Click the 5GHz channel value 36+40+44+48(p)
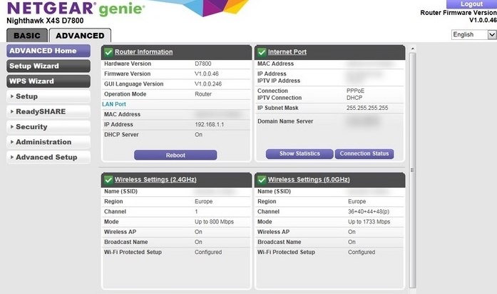The image size is (497, 294). pyautogui.click(x=369, y=211)
